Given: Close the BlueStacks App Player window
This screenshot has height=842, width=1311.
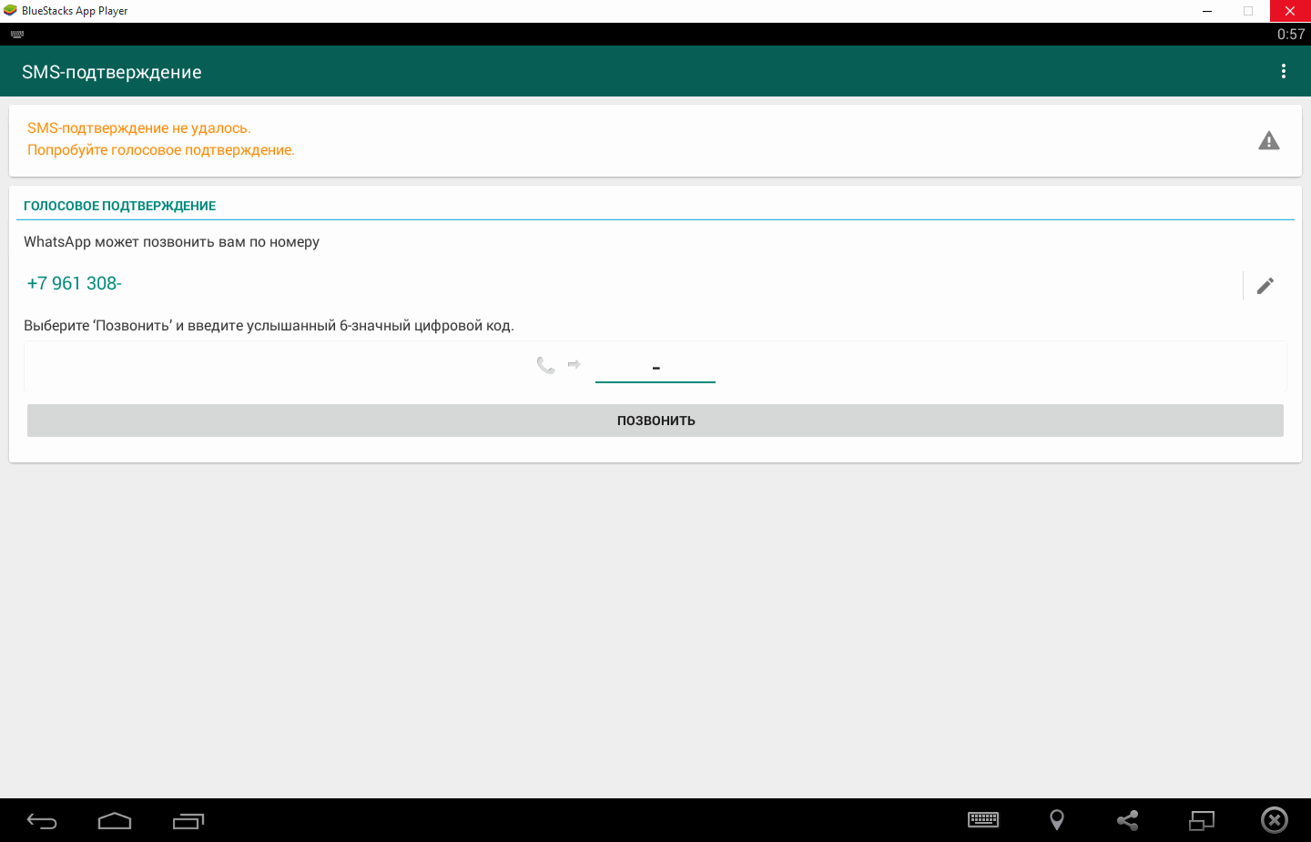Looking at the screenshot, I should [x=1290, y=11].
